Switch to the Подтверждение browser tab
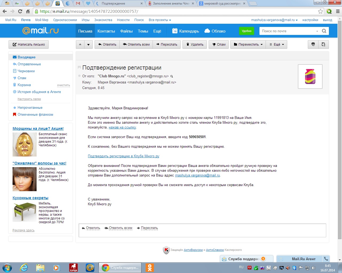This screenshot has width=342, height=273. coord(119,3)
